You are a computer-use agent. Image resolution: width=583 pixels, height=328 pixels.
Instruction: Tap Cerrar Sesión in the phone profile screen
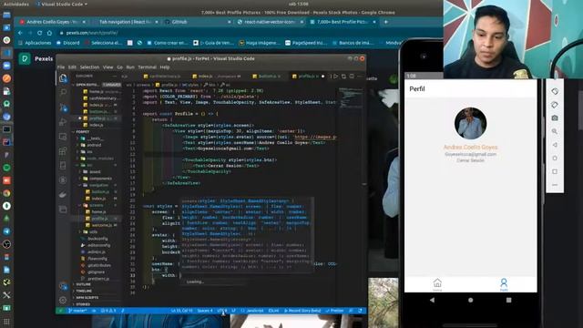(470, 160)
